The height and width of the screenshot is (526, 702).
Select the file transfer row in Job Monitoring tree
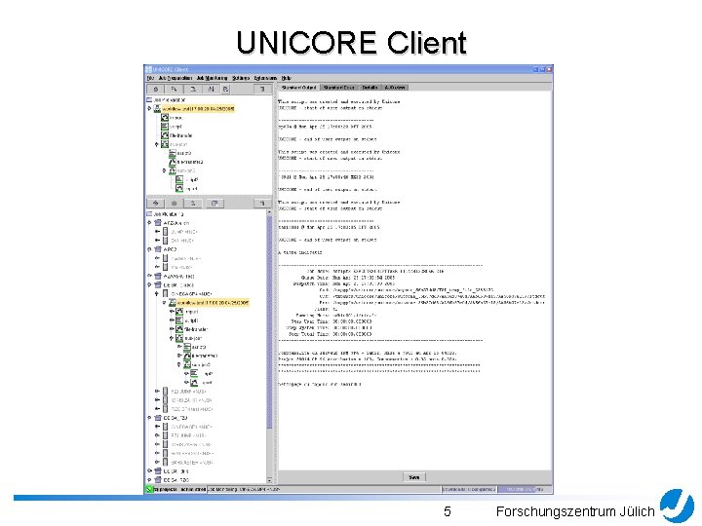tap(192, 329)
